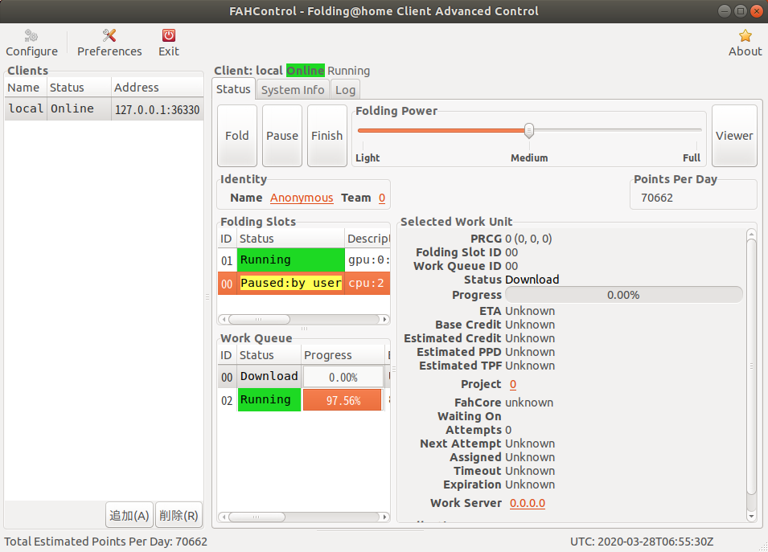Click Folding Slots scrollbar right arrow
The height and width of the screenshot is (552, 768).
coord(385,320)
